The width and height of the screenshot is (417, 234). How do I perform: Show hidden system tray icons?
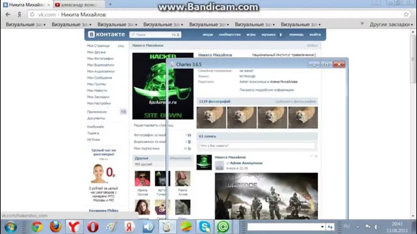pyautogui.click(x=358, y=227)
